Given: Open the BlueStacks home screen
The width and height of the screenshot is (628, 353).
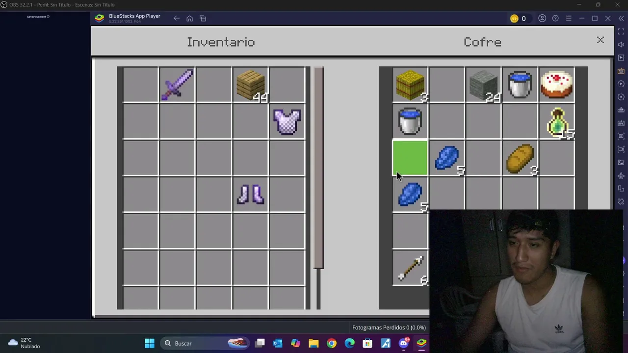Looking at the screenshot, I should pyautogui.click(x=189, y=19).
